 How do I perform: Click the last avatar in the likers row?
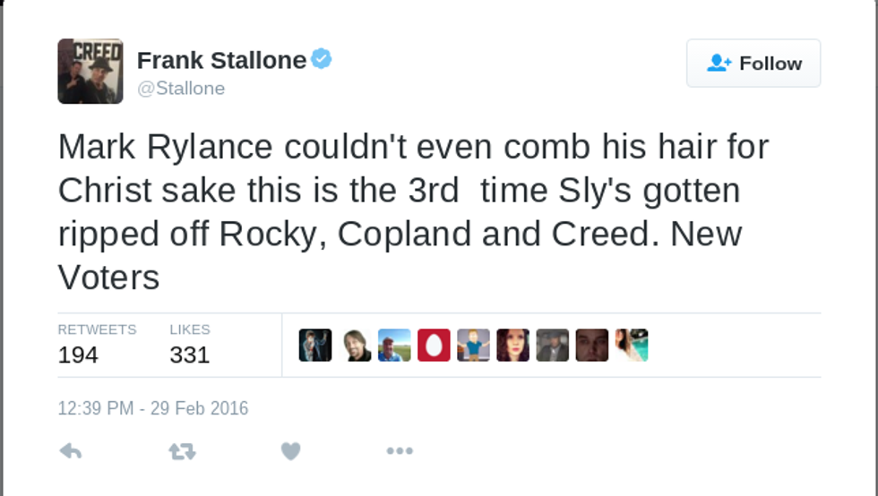[632, 345]
